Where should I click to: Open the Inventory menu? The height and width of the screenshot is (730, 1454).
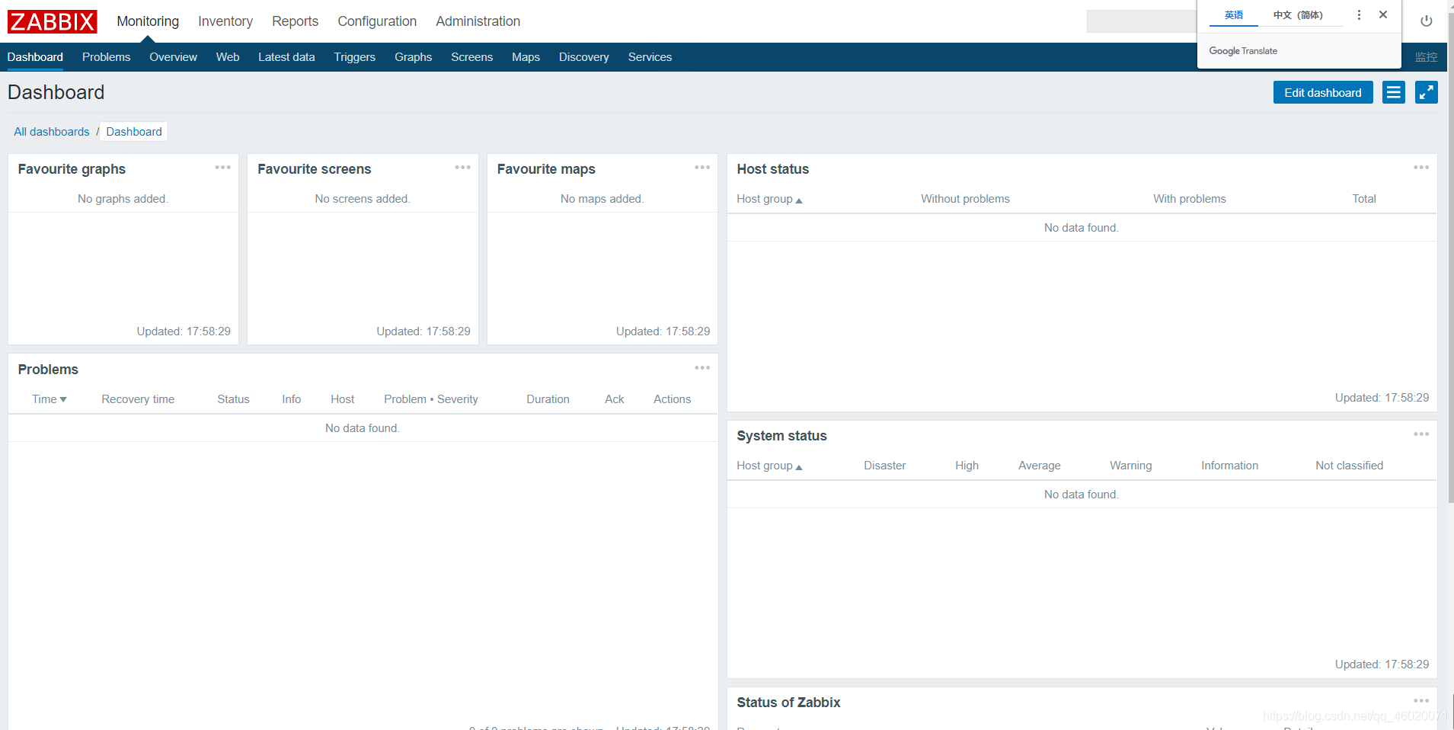pyautogui.click(x=225, y=21)
